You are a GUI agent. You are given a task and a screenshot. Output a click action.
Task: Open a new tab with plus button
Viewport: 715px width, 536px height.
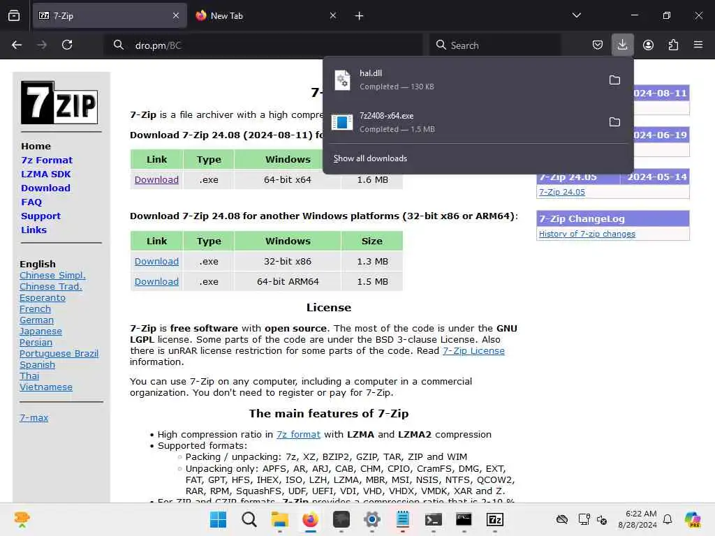(360, 16)
